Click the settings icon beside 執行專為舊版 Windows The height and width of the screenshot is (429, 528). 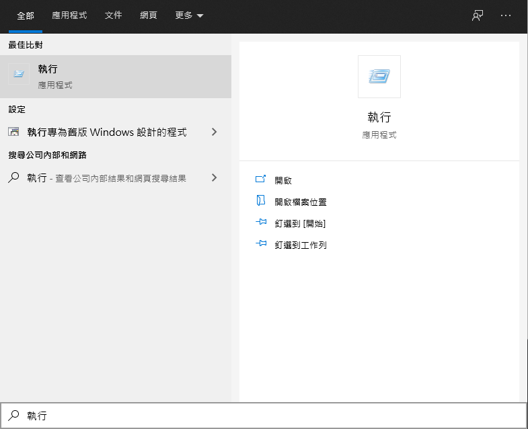[x=13, y=132]
